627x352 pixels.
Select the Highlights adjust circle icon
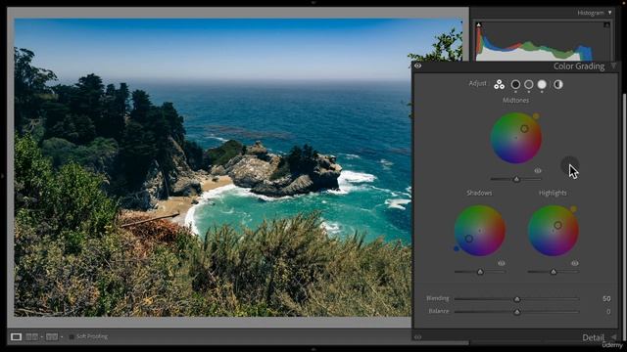coord(542,85)
